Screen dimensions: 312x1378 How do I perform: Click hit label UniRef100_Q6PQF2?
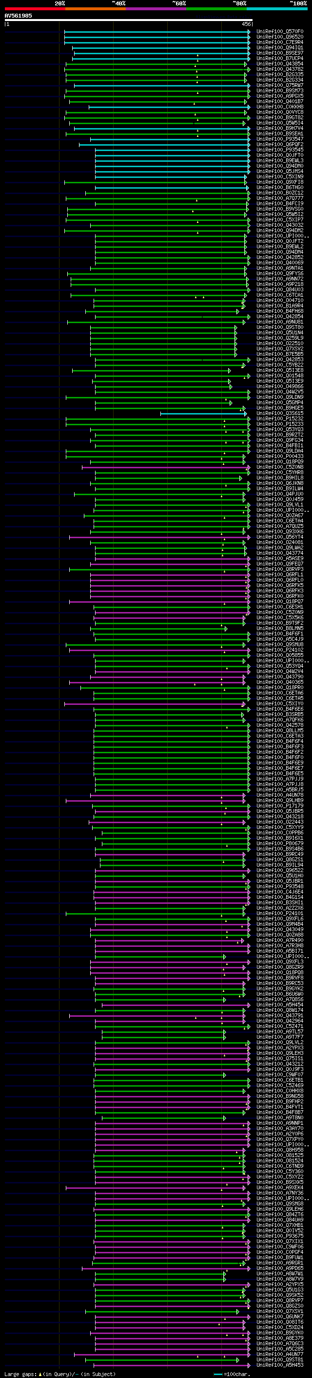click(280, 144)
